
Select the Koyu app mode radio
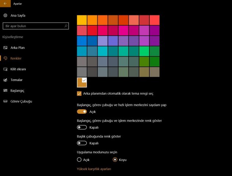pyautogui.click(x=115, y=159)
